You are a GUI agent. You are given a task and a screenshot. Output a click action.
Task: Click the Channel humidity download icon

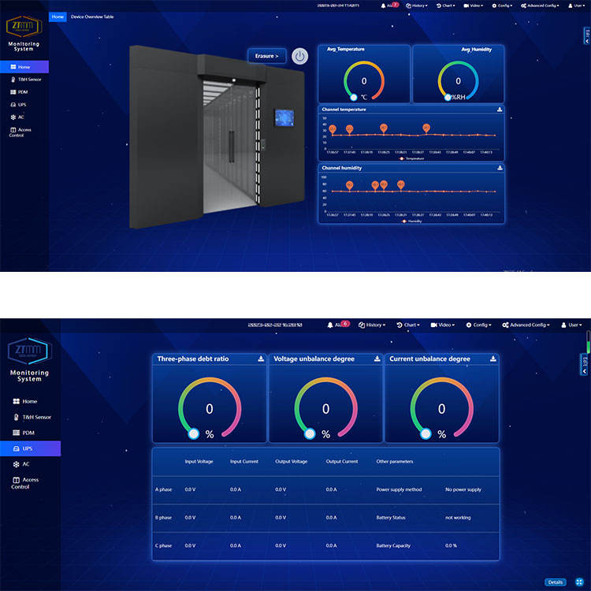point(500,168)
